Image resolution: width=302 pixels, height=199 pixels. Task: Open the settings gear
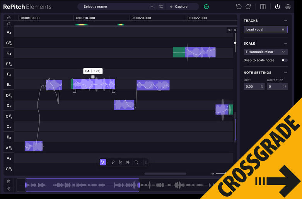(x=288, y=7)
